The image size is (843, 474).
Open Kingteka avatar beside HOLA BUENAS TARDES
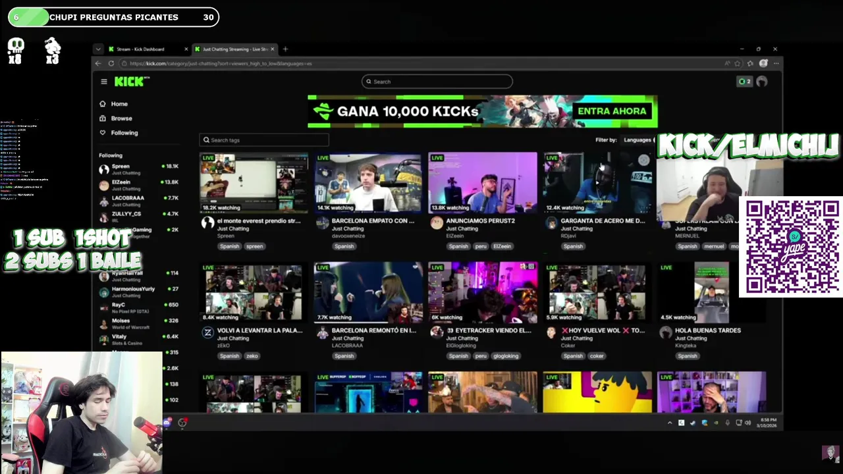[666, 332]
